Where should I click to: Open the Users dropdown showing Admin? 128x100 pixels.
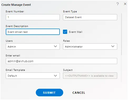[33, 46]
